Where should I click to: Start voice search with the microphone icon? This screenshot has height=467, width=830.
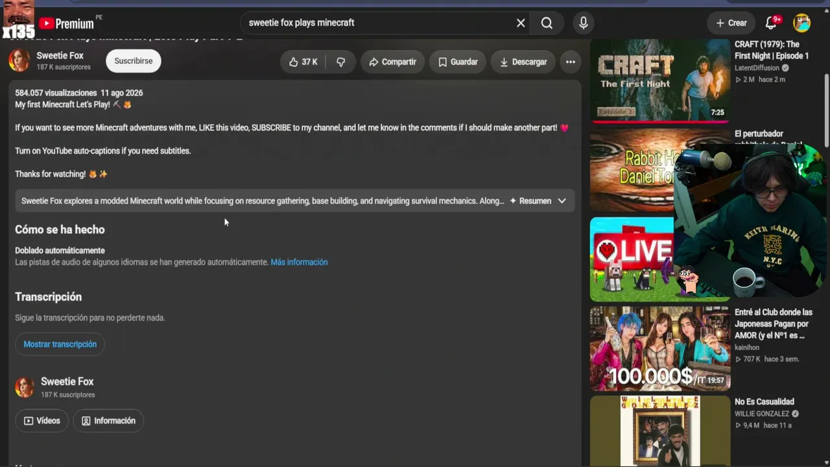click(x=584, y=23)
